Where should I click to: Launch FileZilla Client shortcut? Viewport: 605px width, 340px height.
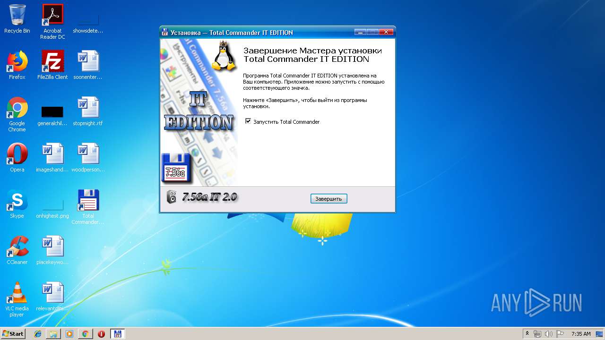click(x=52, y=65)
